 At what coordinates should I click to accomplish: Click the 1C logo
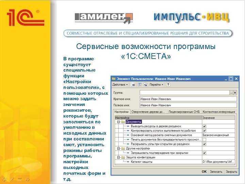coord(26,17)
